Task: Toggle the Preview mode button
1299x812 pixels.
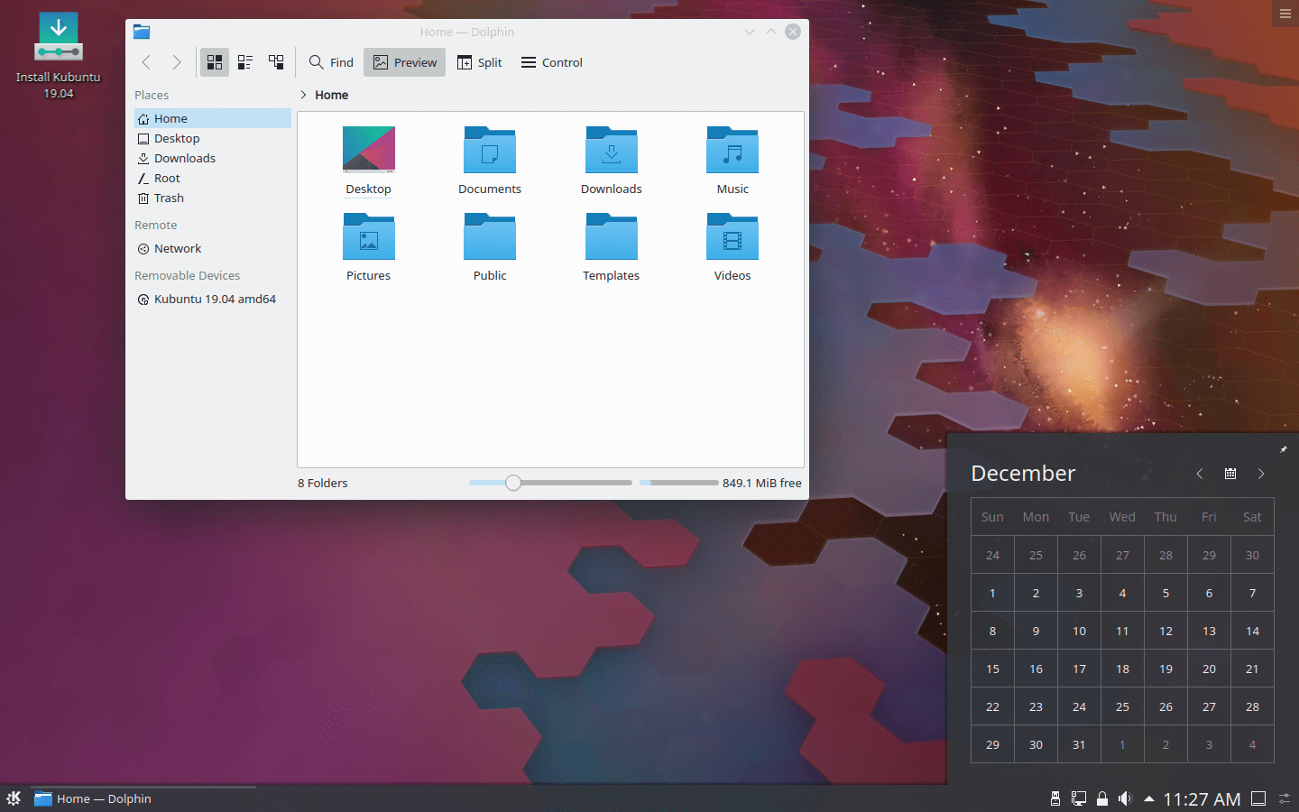Action: pos(404,61)
